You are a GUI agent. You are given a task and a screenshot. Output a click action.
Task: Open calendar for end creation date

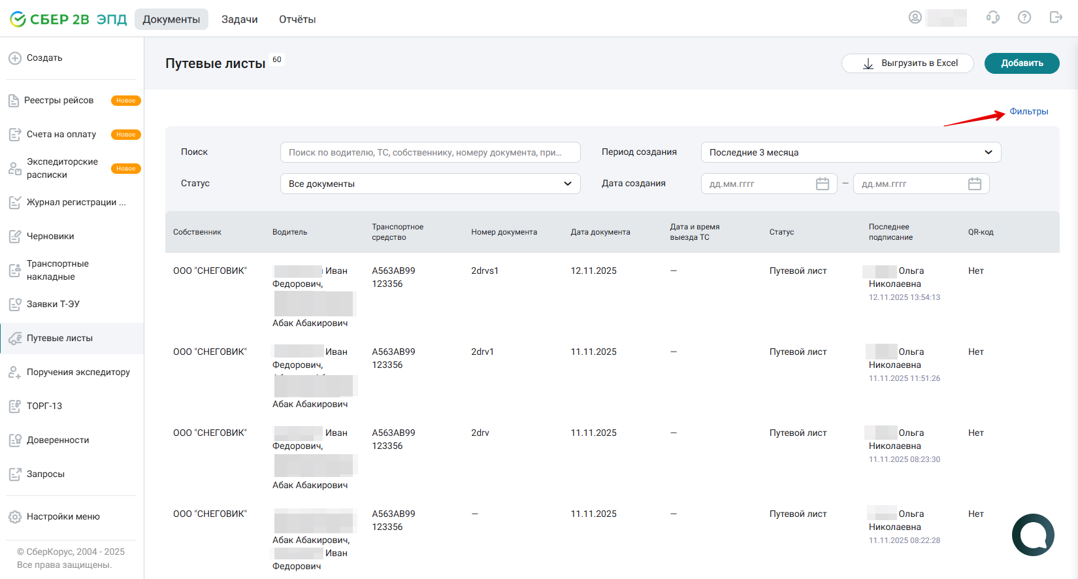click(975, 184)
